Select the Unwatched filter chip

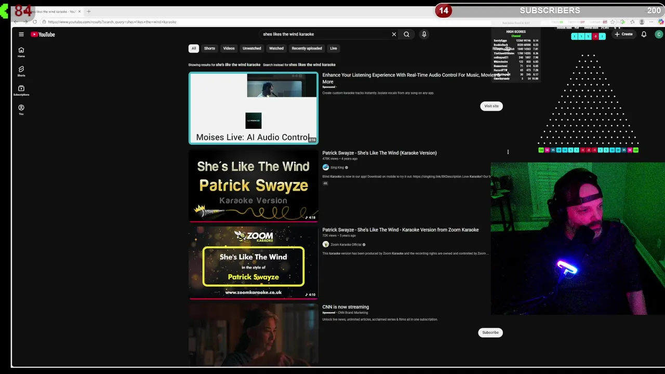[251, 48]
